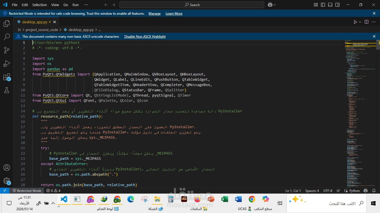Click line number 15 in the gutter
380x213 pixels.
point(23,116)
